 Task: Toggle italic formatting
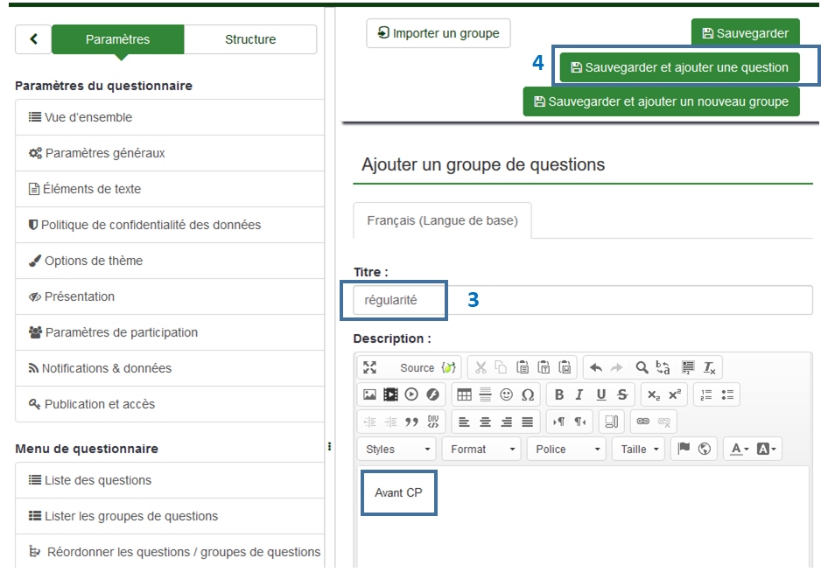coord(580,394)
